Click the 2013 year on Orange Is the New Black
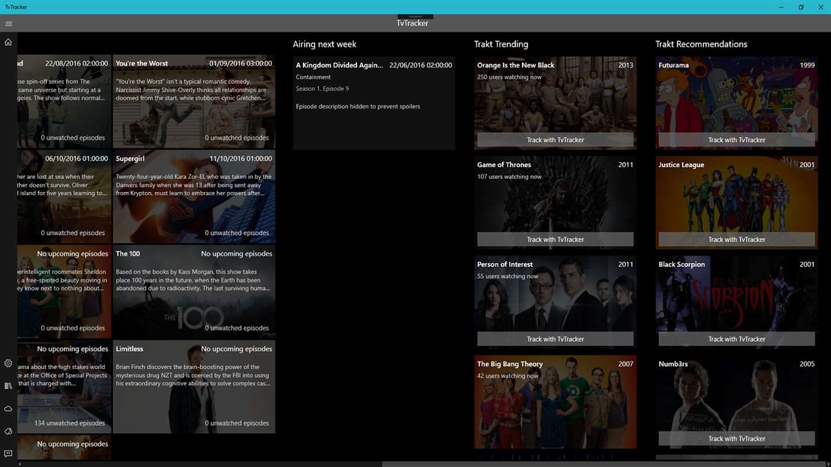This screenshot has width=831, height=467. click(626, 65)
